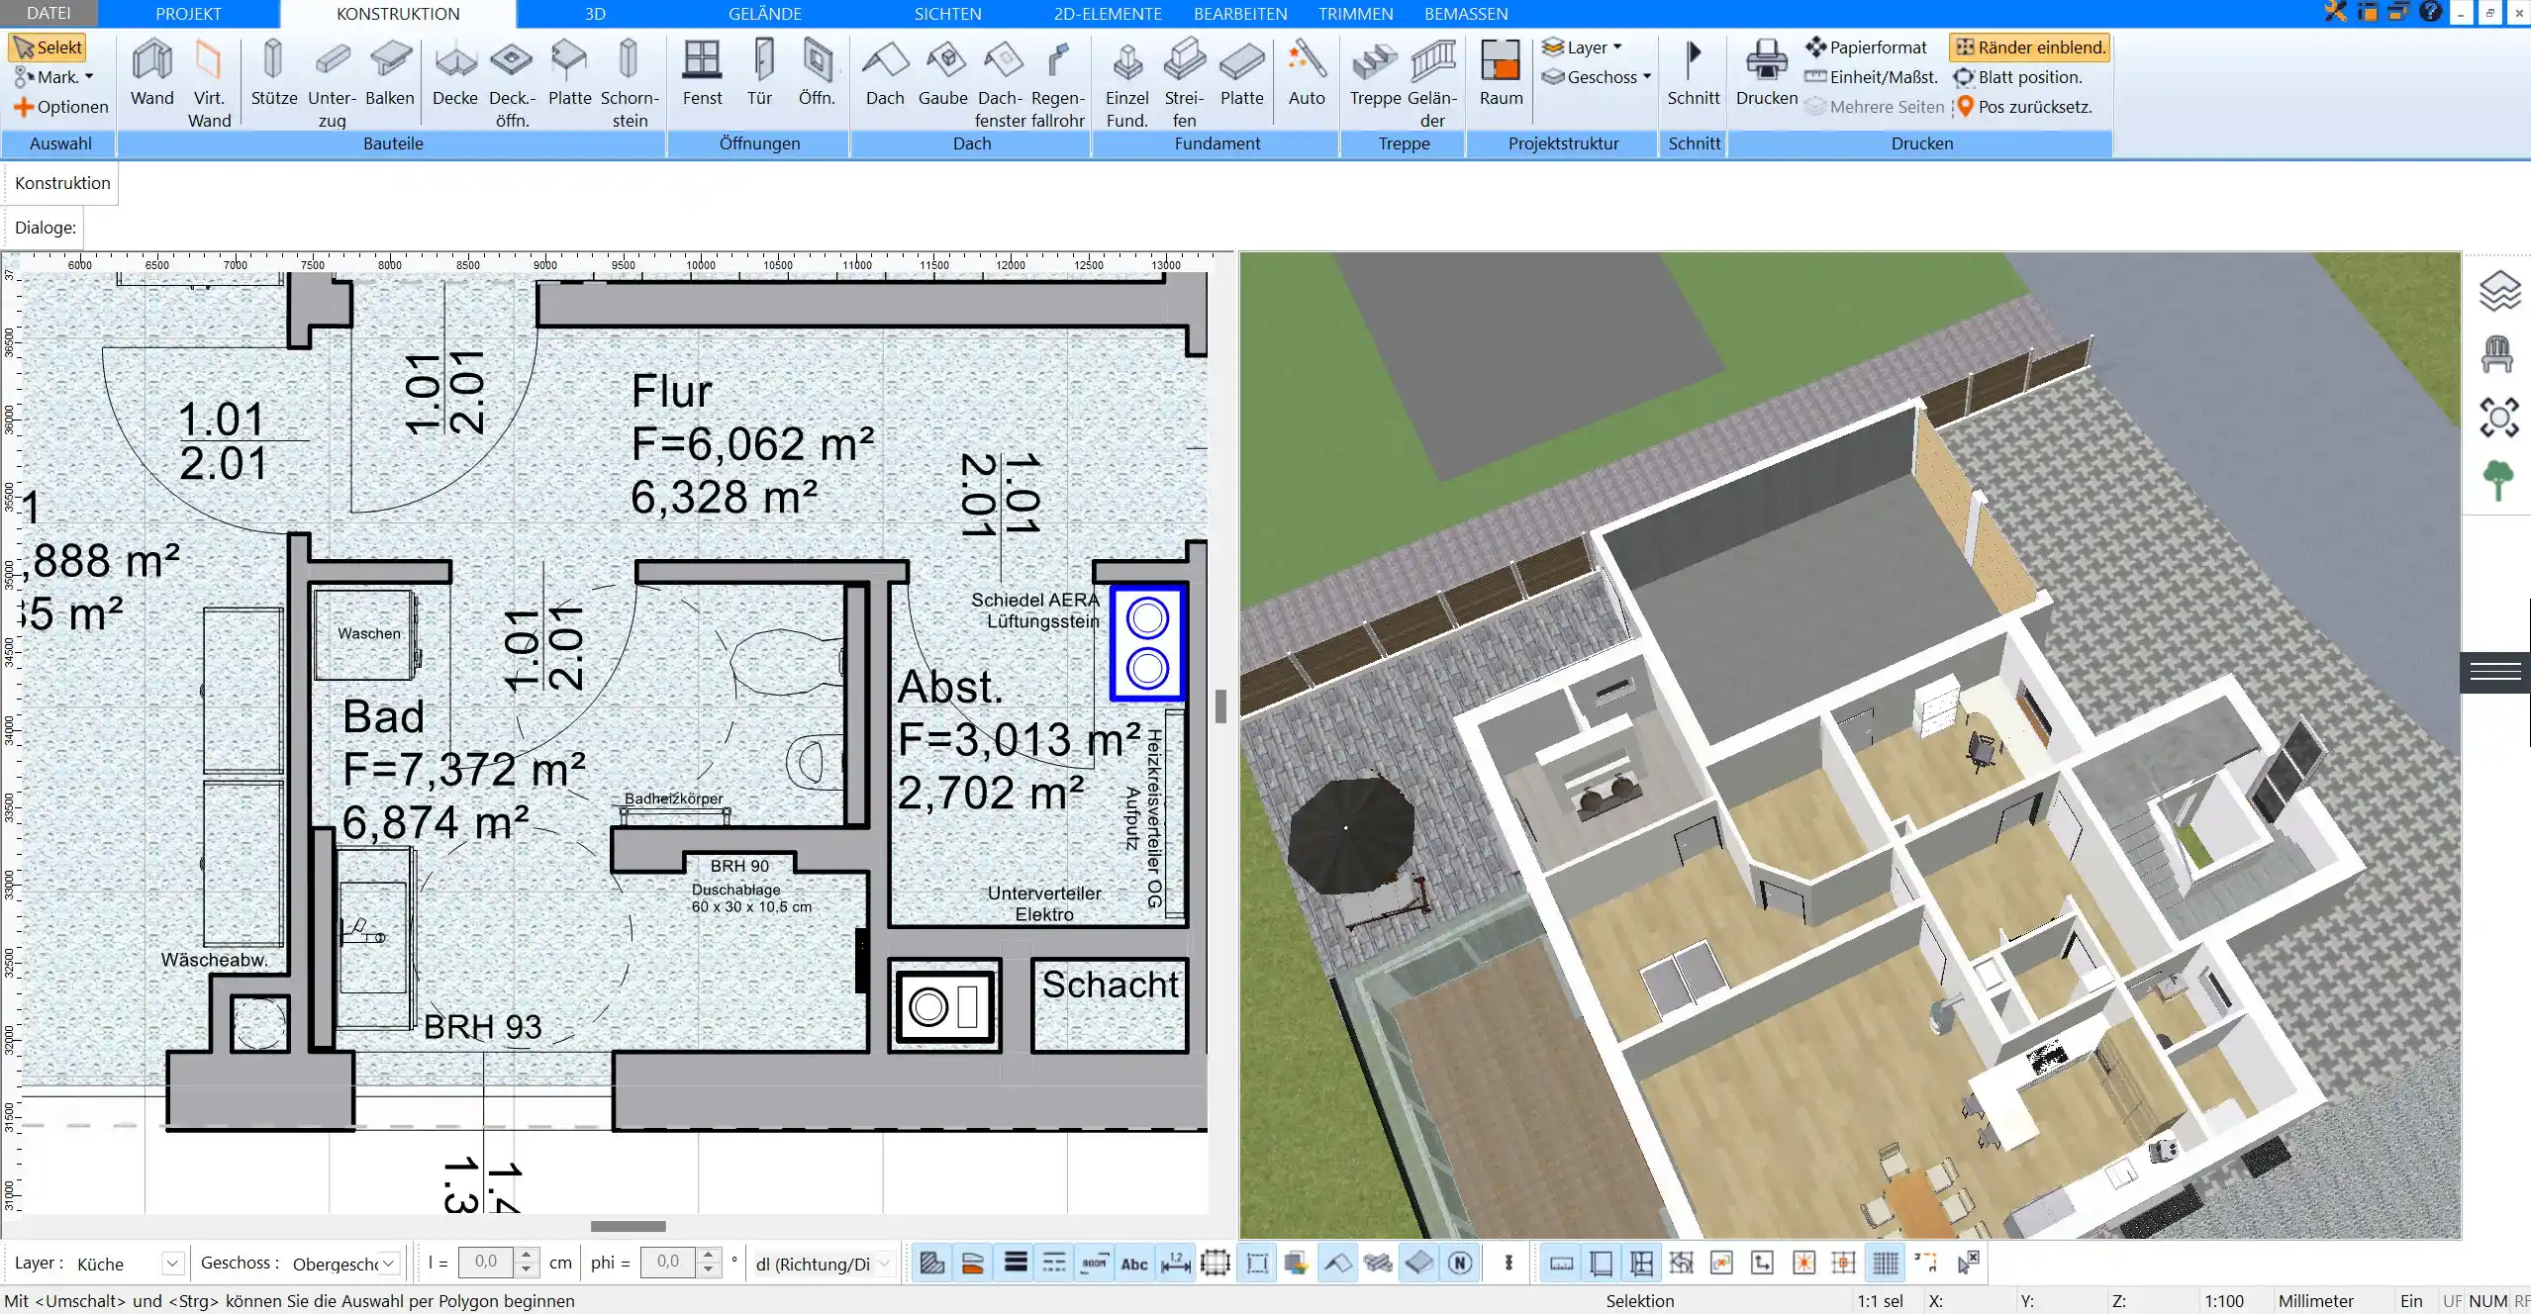Toggle the grid display button
2531x1314 pixels.
pyautogui.click(x=1887, y=1264)
